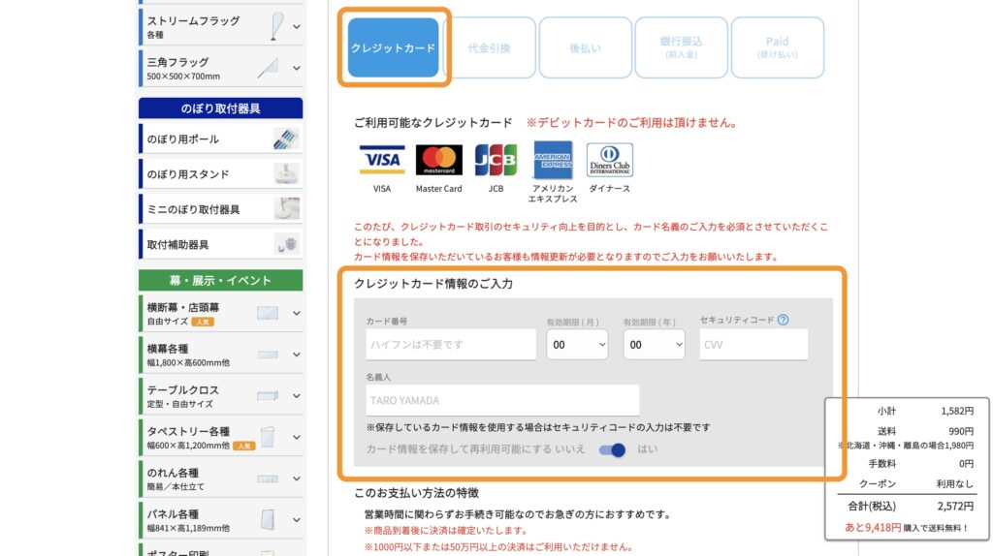Click the のぼり取付器具 section header

tap(220, 108)
